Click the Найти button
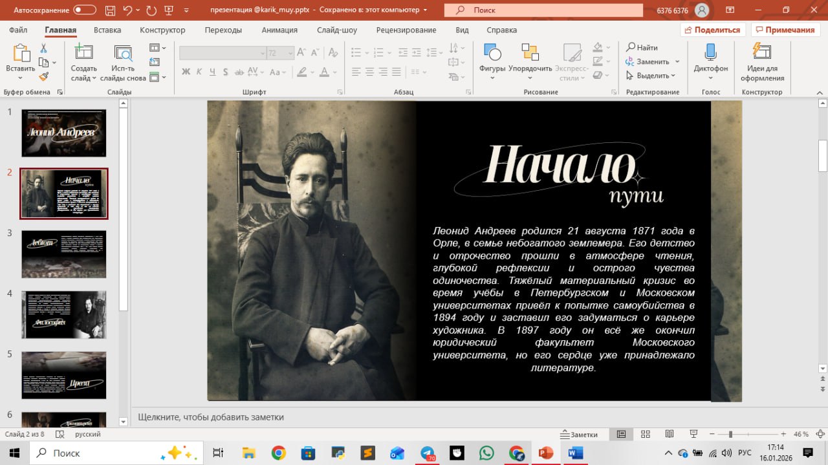This screenshot has height=465, width=828. point(642,47)
